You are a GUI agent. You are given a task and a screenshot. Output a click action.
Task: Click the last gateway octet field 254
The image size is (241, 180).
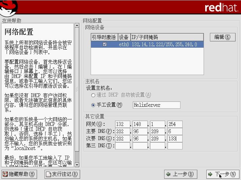tap(175, 124)
